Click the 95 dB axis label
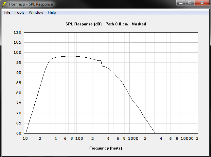Viewport: 211px width, 157px height. click(x=19, y=63)
